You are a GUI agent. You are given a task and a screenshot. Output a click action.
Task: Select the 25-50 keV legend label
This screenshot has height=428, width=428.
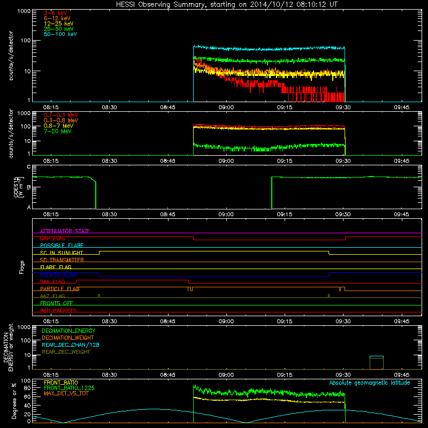coord(59,29)
